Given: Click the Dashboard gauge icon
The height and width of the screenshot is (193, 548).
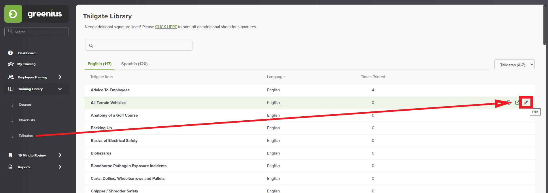Looking at the screenshot, I should (x=10, y=53).
